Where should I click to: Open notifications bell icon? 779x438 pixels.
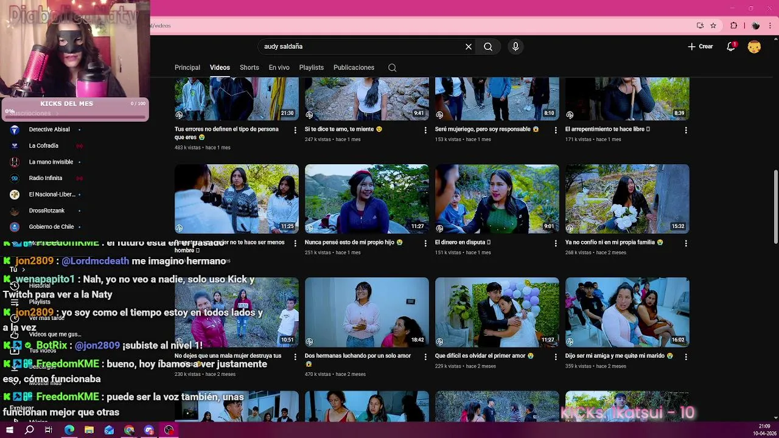point(732,46)
